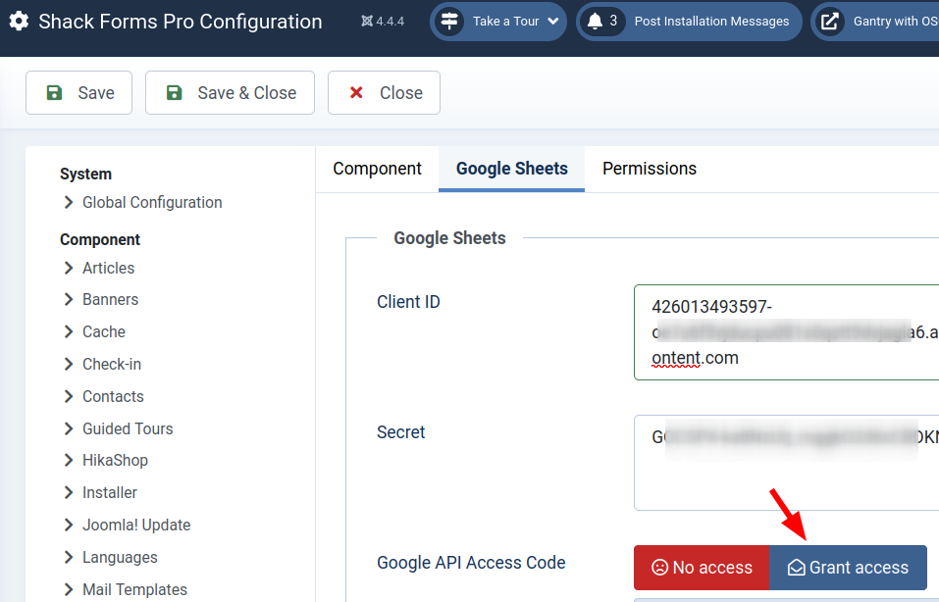Click the chevron beside Languages

pyautogui.click(x=69, y=557)
